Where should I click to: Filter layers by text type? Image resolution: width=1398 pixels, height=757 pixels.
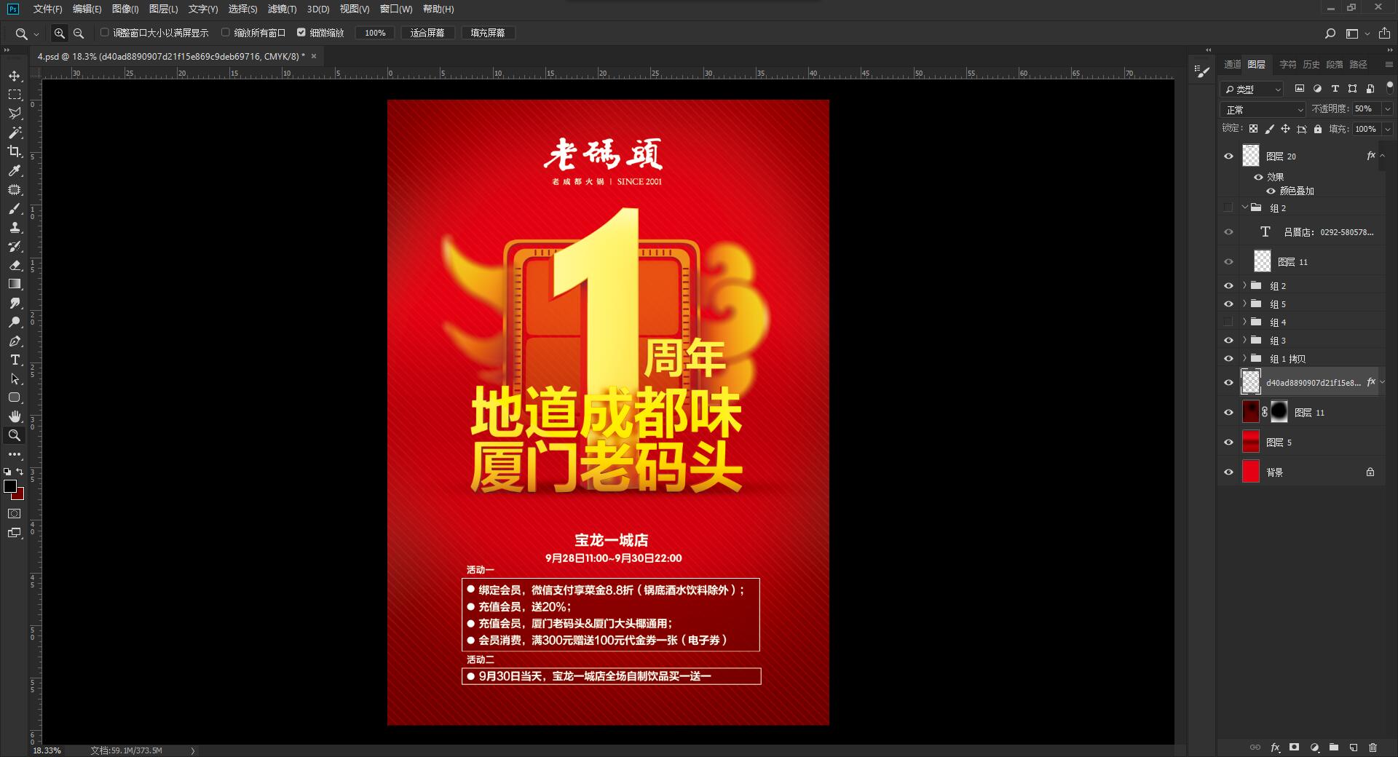(x=1335, y=89)
